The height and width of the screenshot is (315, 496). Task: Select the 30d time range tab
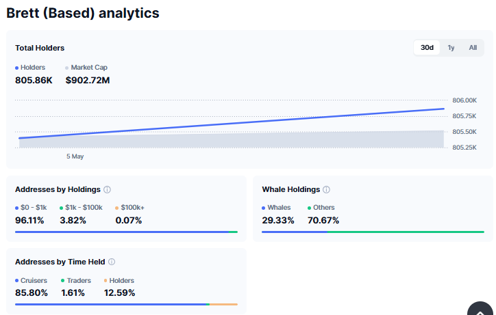click(427, 48)
